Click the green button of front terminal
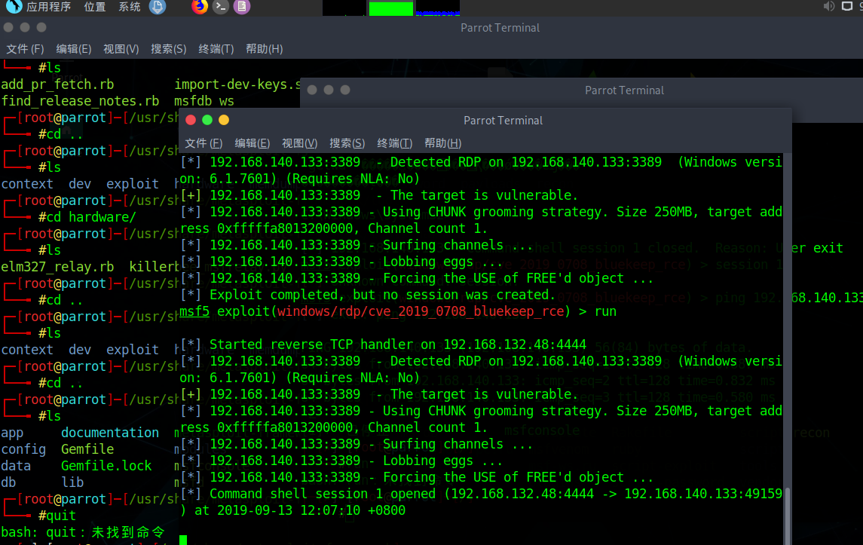This screenshot has height=545, width=863. pos(207,120)
